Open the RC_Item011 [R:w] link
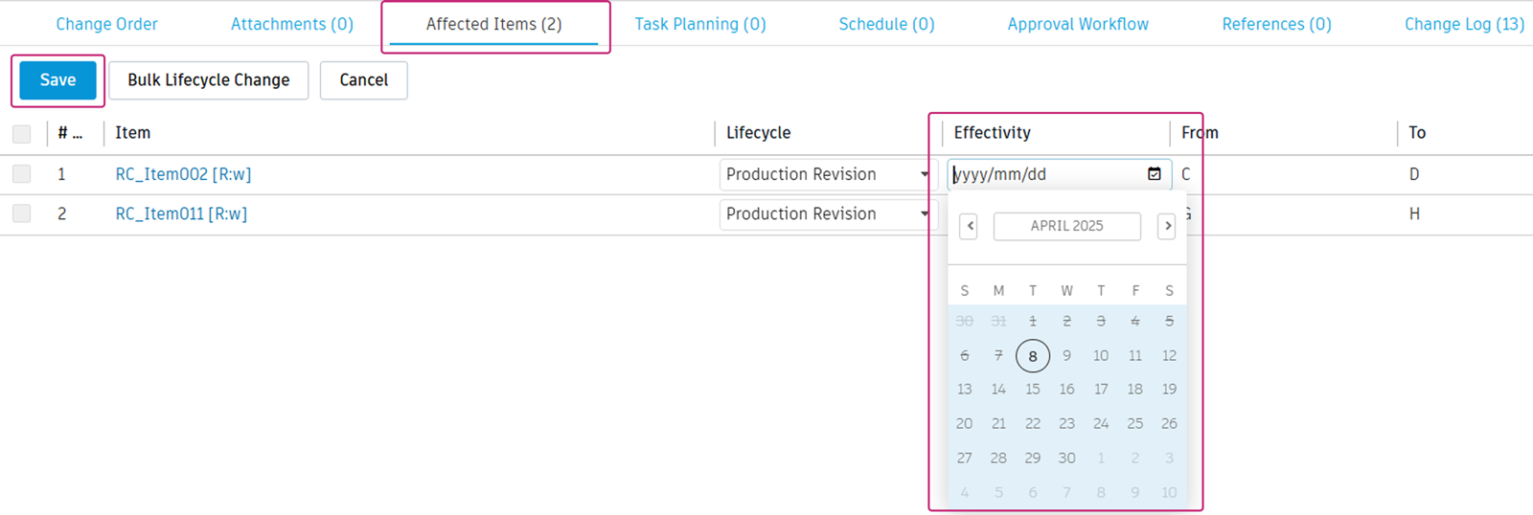Viewport: 1533px width, 515px height. (x=181, y=213)
